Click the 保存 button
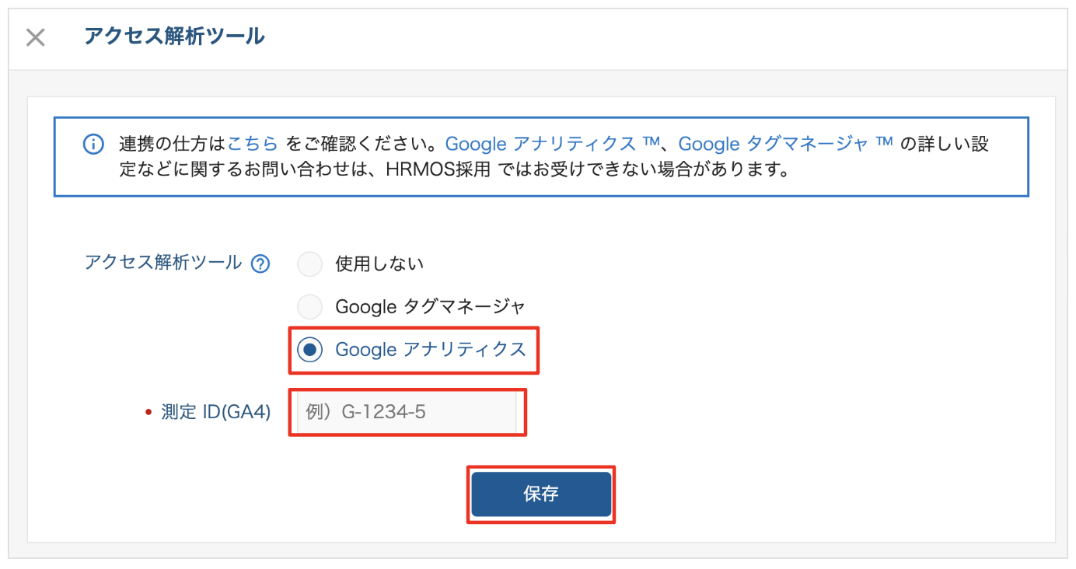Image resolution: width=1076 pixels, height=569 pixels. coord(541,494)
